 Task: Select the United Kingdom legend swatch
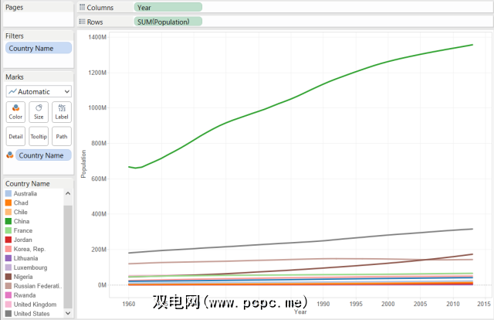coord(8,305)
